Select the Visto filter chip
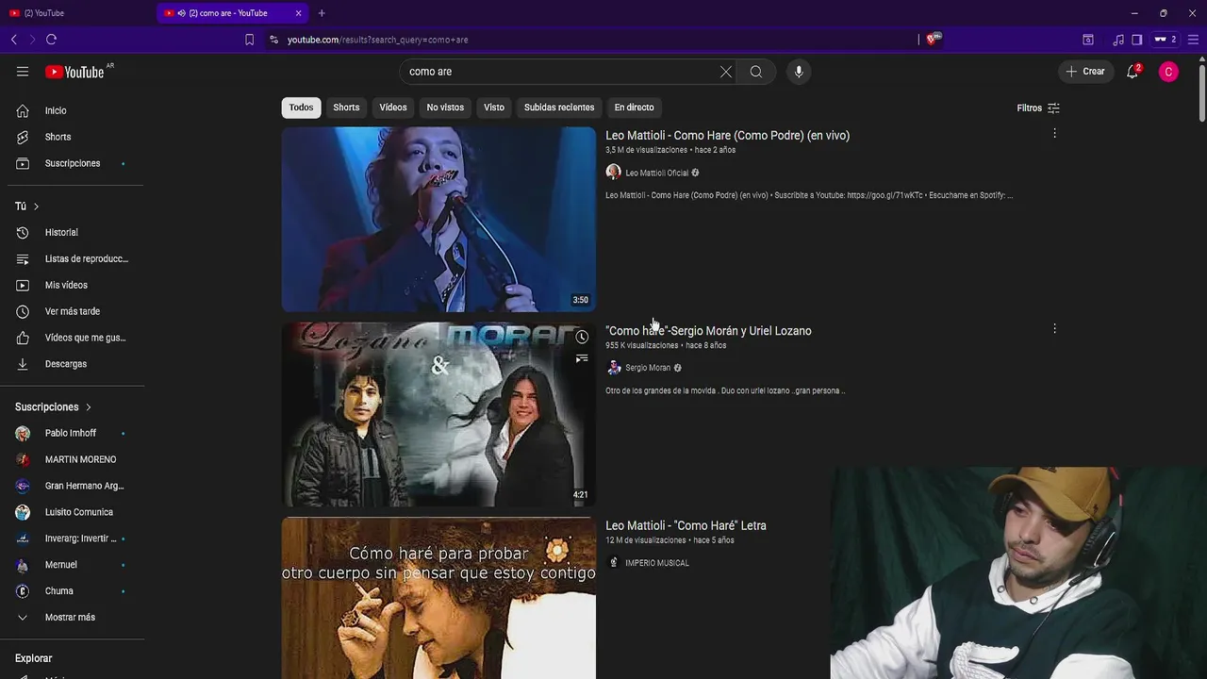This screenshot has height=679, width=1207. (494, 108)
